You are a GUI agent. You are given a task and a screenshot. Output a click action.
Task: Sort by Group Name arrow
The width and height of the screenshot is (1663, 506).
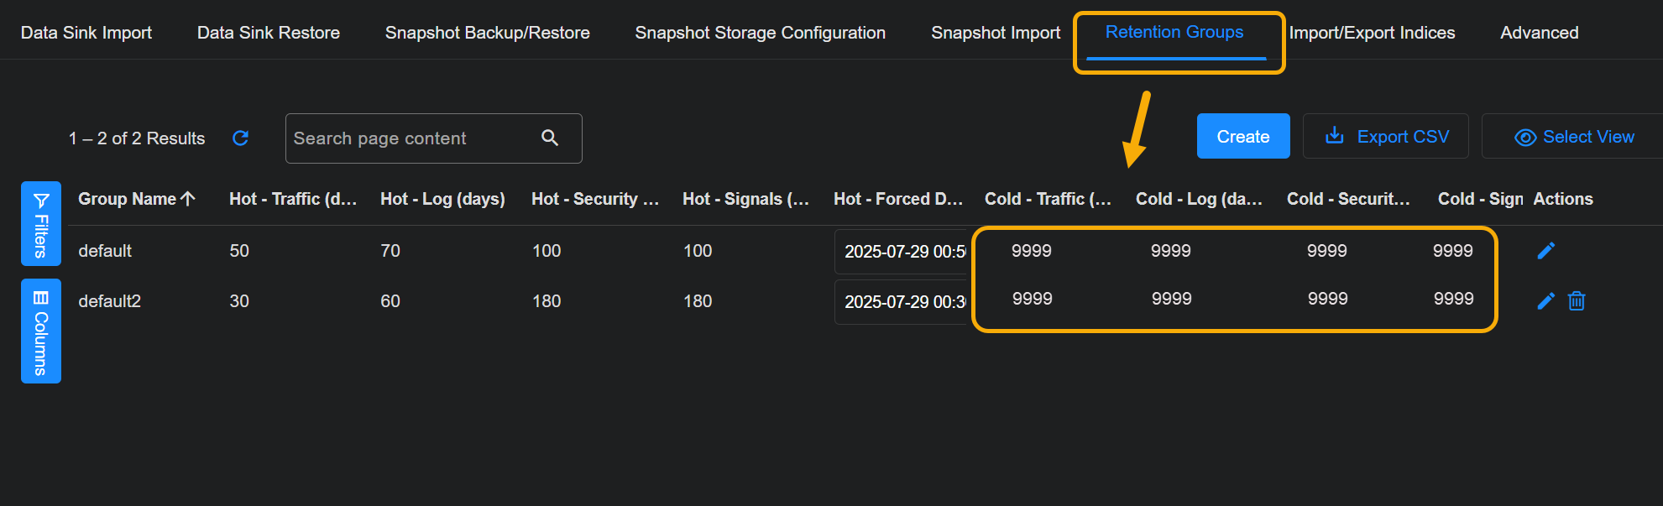coord(188,199)
